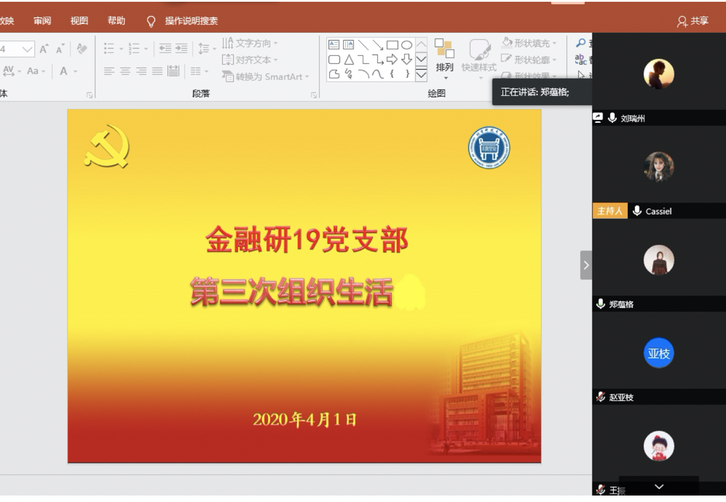Pick the right arrow shape
The image size is (726, 502).
[x=391, y=59]
